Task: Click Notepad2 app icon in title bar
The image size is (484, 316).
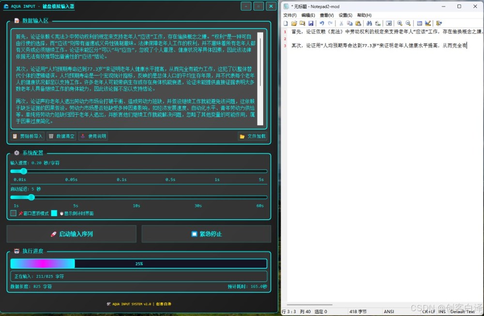Action: (286, 6)
